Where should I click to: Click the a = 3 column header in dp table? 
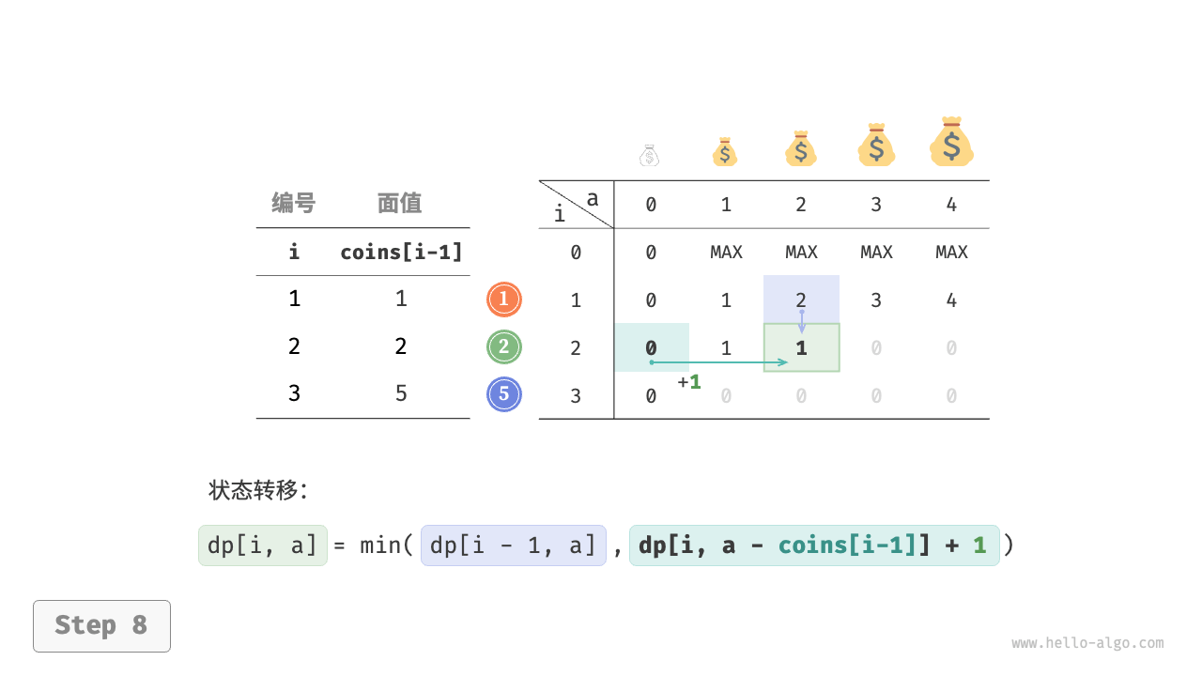876,205
